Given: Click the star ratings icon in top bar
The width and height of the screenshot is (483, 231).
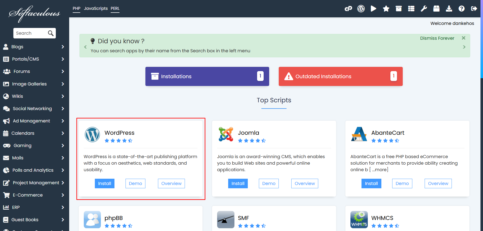Looking at the screenshot, I should click(x=386, y=9).
